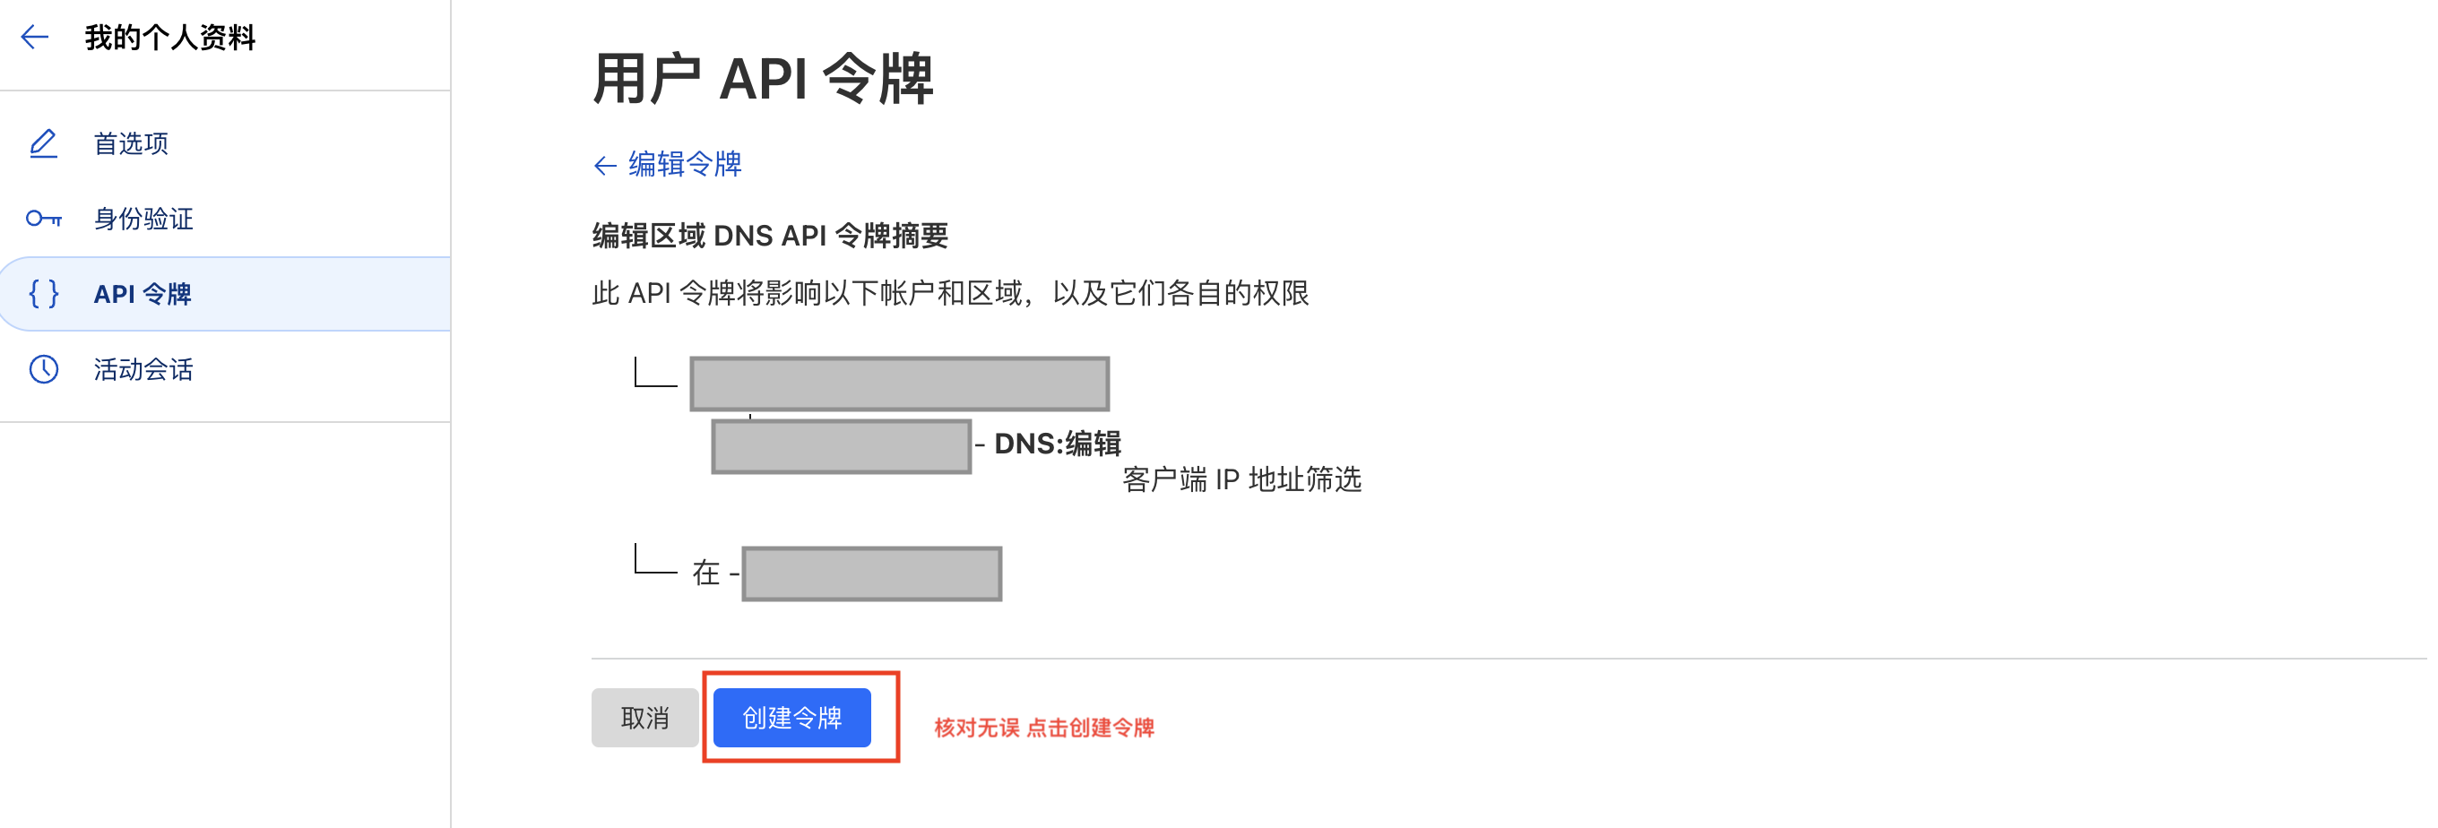2438x828 pixels.
Task: Open the 首选项 sidebar entry
Action: (x=131, y=142)
